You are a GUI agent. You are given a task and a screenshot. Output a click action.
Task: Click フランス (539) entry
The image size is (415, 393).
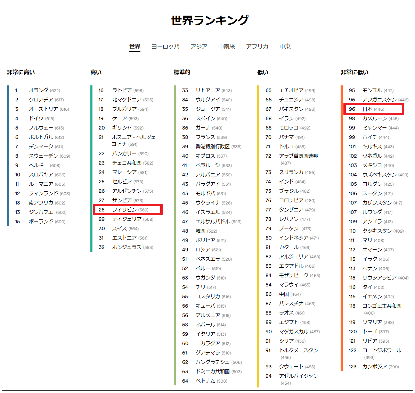211,137
